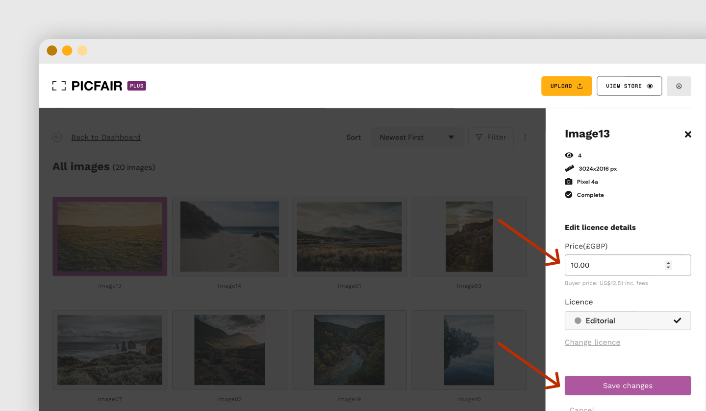Click the Licence field label
Viewport: 706px width, 411px height.
pos(579,302)
